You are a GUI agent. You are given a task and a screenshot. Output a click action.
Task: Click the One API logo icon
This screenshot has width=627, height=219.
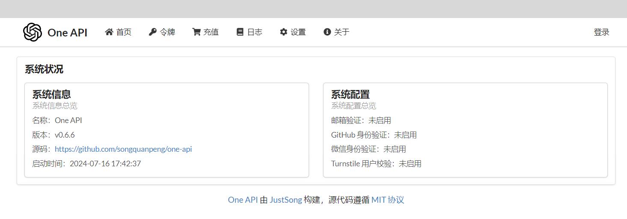coord(33,32)
